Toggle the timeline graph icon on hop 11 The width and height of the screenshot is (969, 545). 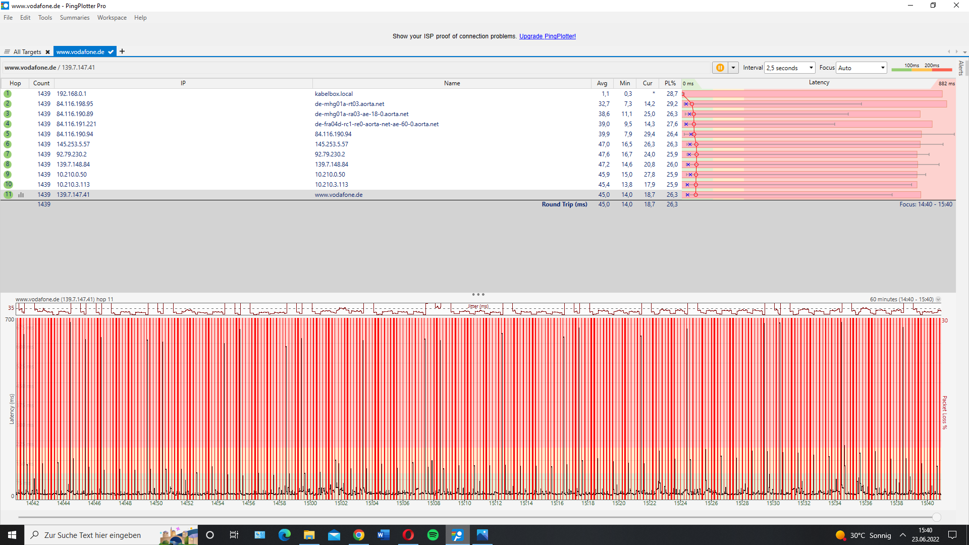(x=21, y=195)
